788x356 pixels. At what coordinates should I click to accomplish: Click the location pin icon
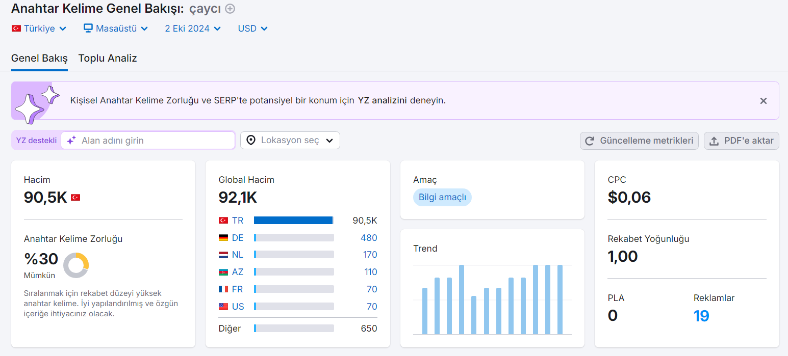coord(251,140)
